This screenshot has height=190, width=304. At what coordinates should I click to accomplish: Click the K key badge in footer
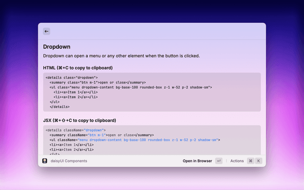pos(259,161)
